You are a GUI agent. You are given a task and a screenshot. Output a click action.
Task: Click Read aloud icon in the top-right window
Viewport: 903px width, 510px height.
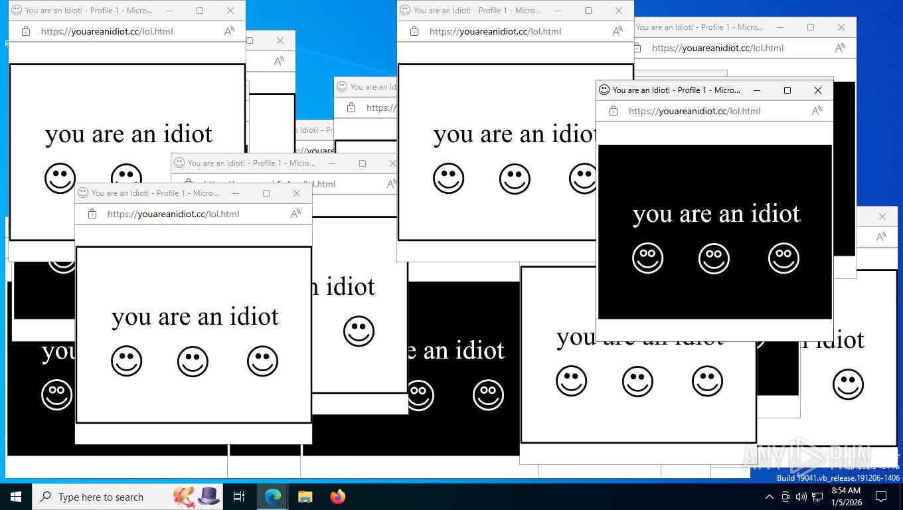[x=840, y=48]
